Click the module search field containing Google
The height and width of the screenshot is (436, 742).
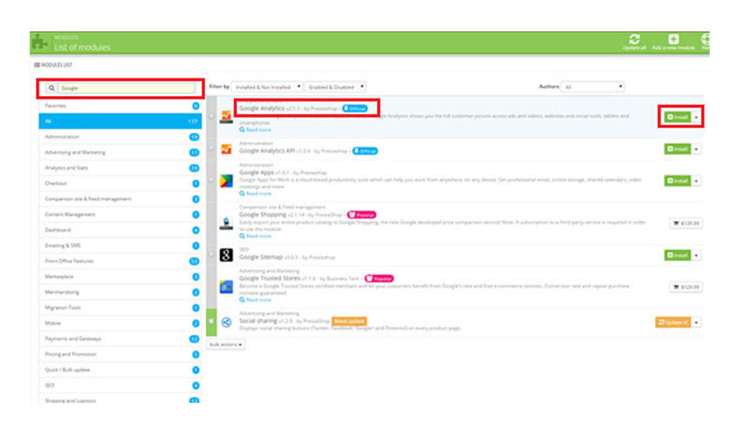click(127, 88)
